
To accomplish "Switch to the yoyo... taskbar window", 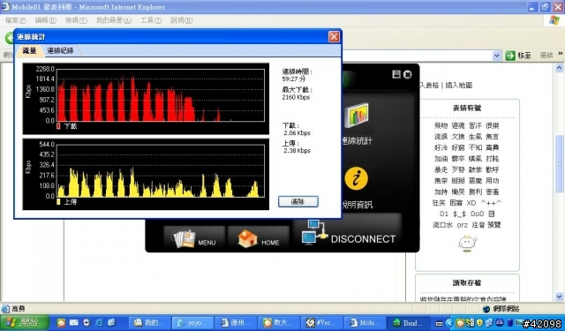I will [192, 323].
